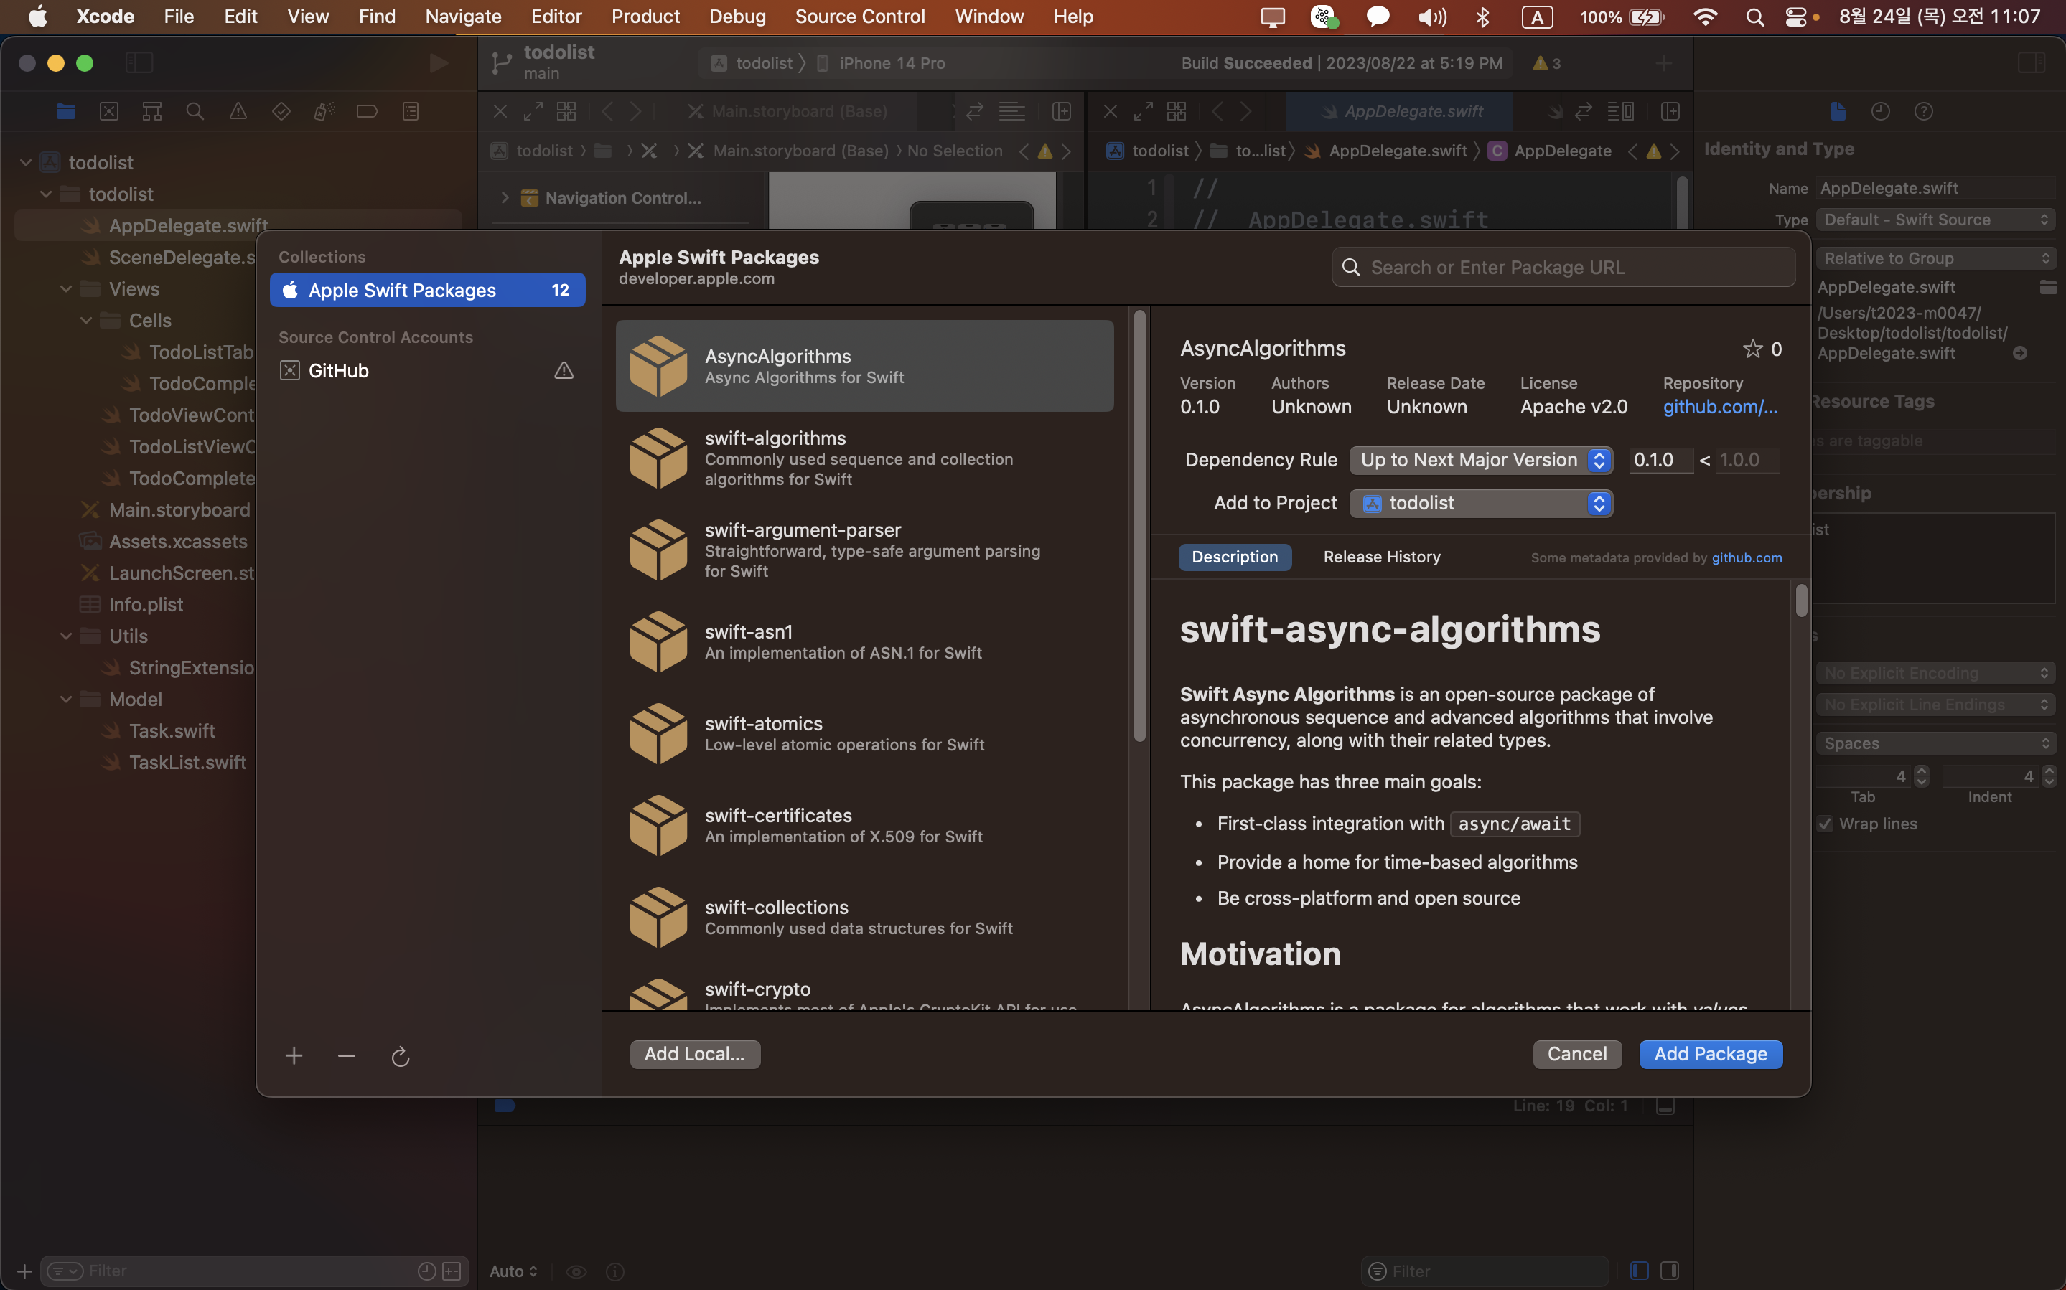The width and height of the screenshot is (2066, 1290).
Task: Switch to the Description tab
Action: pos(1235,557)
